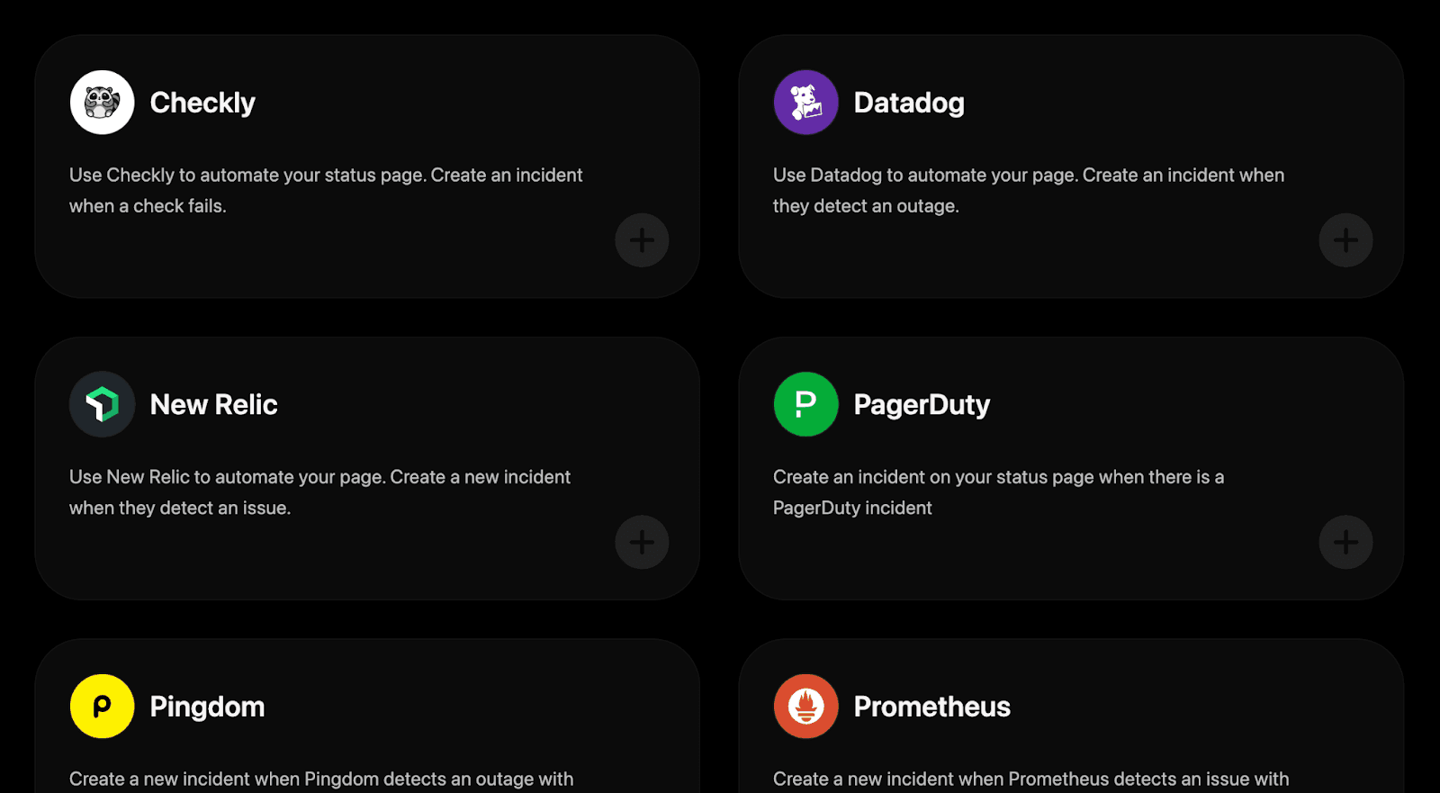
Task: Click the yellow Pingdom logo icon
Action: (103, 707)
